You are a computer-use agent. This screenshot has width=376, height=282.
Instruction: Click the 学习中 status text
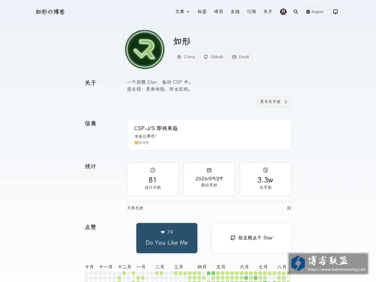click(x=144, y=143)
